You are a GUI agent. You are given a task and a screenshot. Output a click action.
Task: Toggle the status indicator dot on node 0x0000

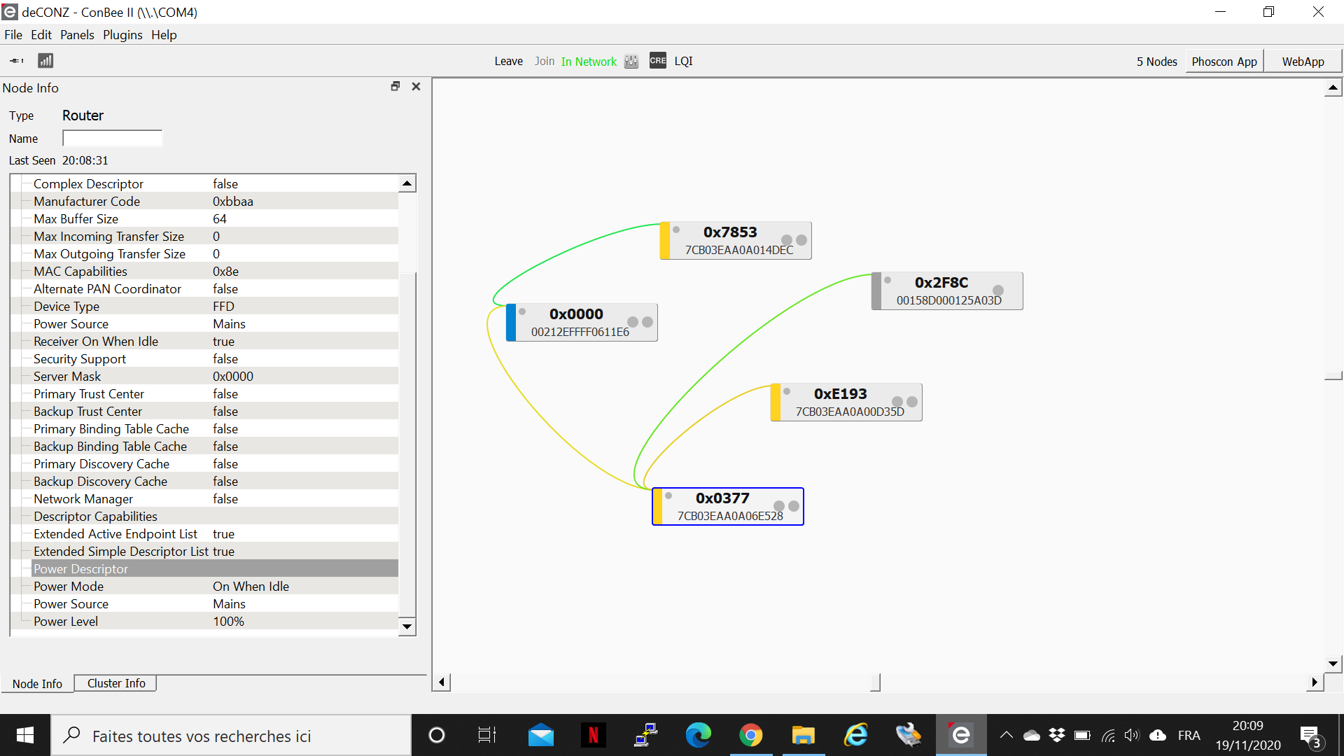click(x=522, y=311)
